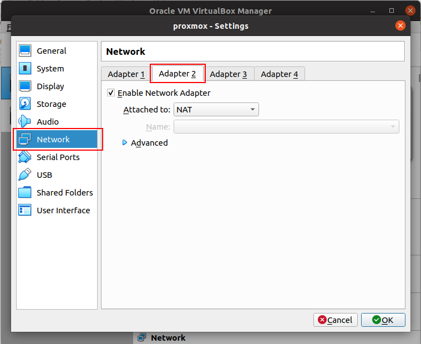Minimize the VirtualBox Manager window
Viewport: 421px width, 344px height.
pyautogui.click(x=373, y=11)
